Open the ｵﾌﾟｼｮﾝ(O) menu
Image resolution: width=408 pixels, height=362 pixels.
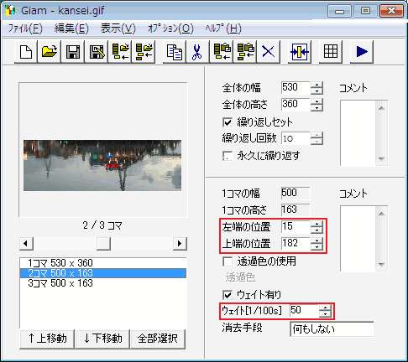point(170,28)
